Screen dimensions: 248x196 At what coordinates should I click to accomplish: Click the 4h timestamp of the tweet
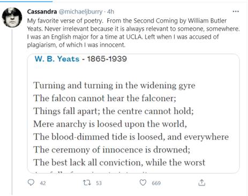(110, 12)
